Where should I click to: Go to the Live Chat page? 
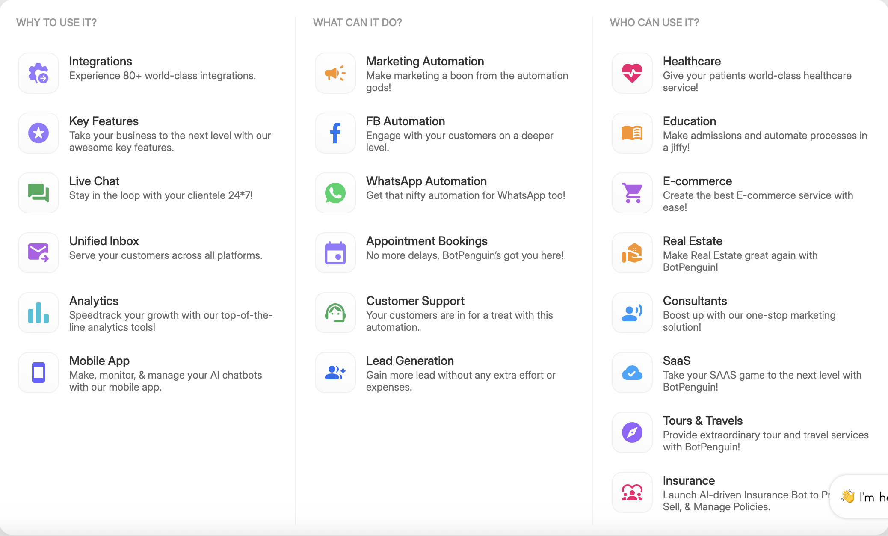click(x=94, y=181)
